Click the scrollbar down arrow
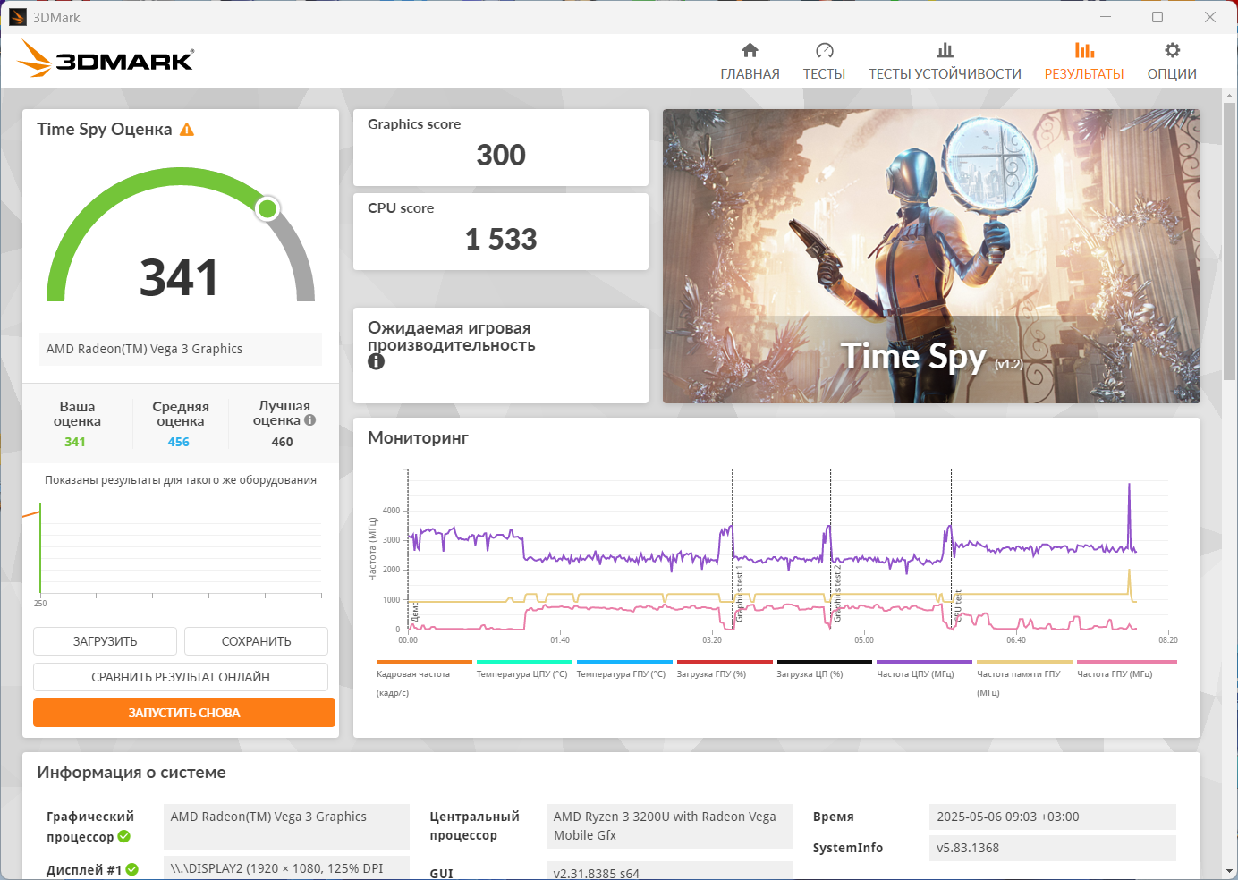 [x=1229, y=871]
